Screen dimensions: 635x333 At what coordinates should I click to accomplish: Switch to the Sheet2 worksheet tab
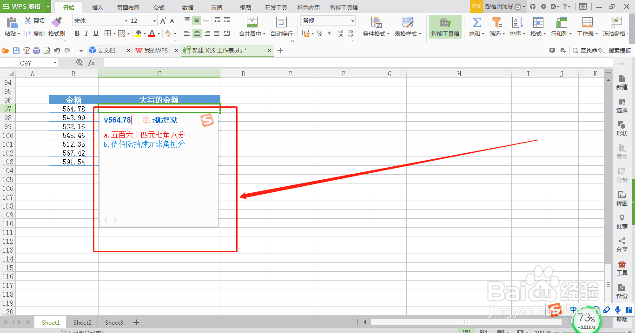(82, 322)
